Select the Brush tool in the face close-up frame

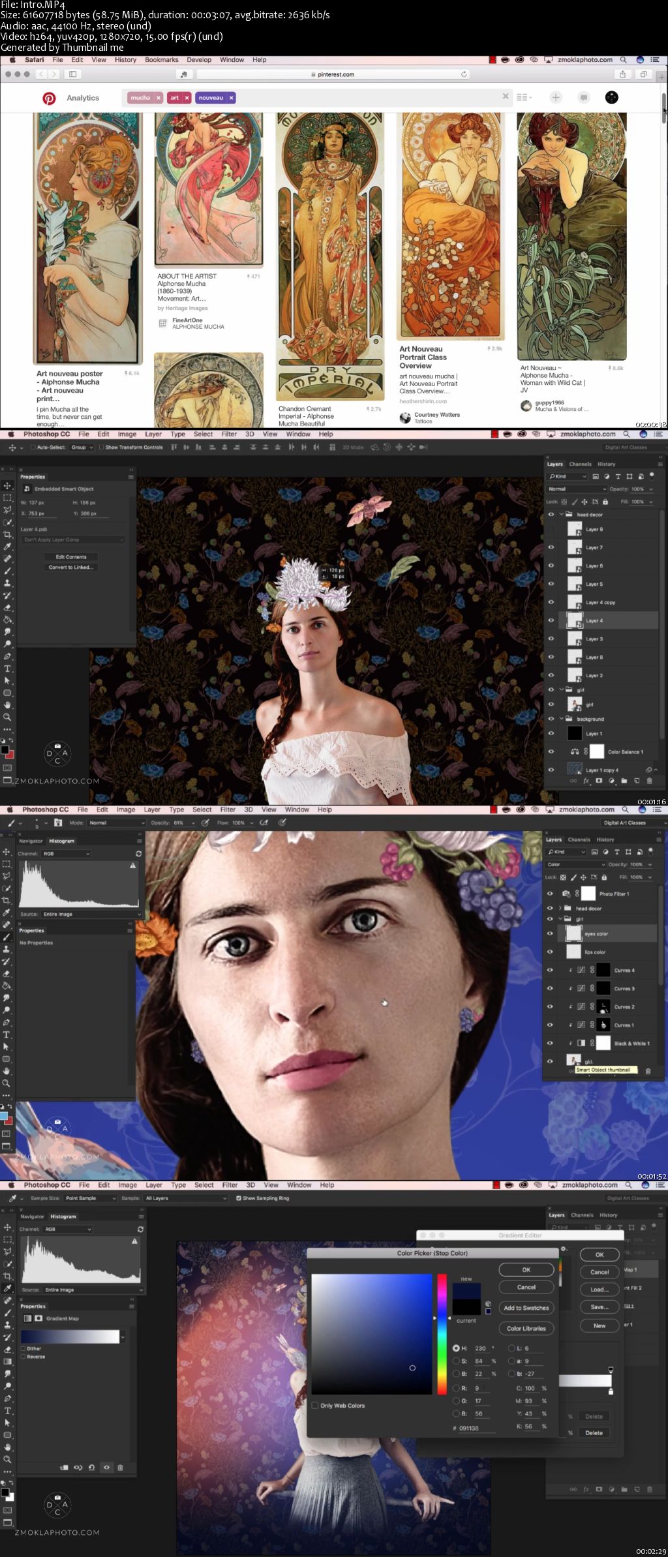point(7,937)
